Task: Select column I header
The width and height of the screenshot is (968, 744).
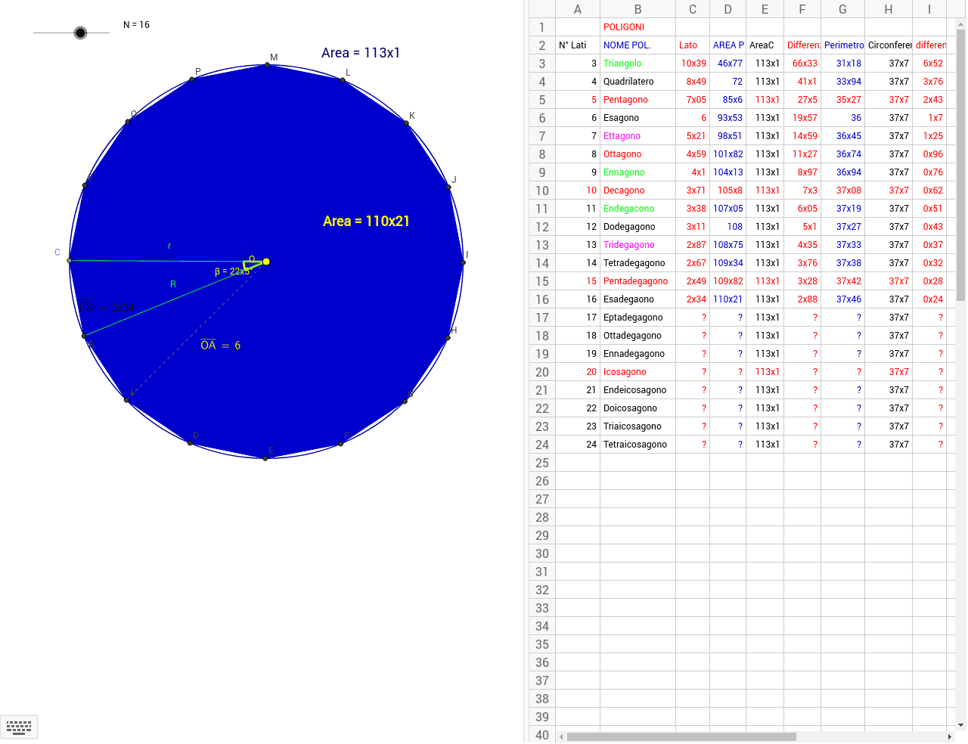Action: (x=929, y=9)
